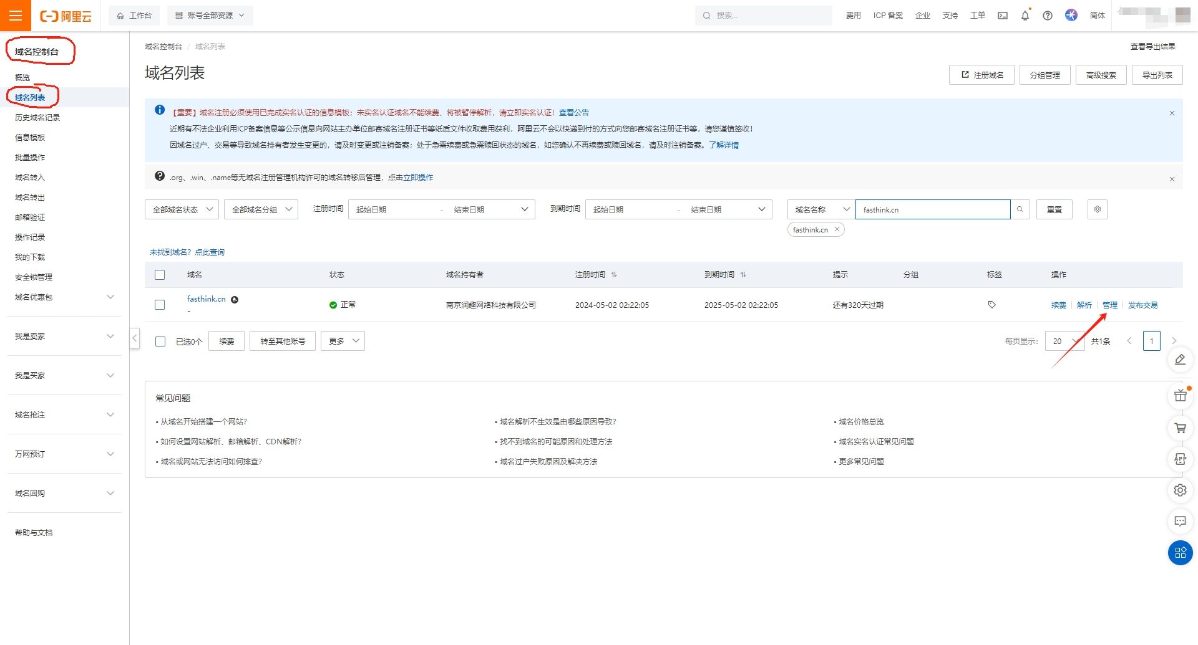Click the group management button

pos(1045,75)
